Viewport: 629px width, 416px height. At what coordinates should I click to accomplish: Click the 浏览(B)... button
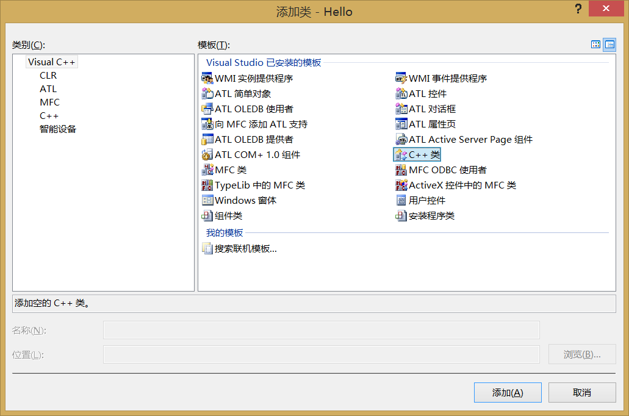[581, 354]
